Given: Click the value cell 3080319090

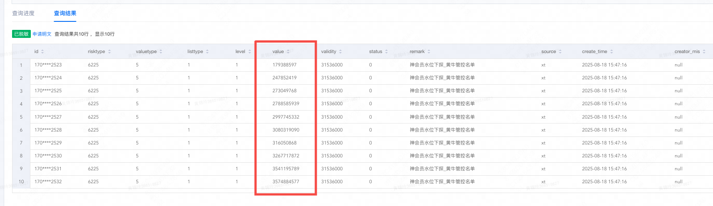Looking at the screenshot, I should coord(286,130).
